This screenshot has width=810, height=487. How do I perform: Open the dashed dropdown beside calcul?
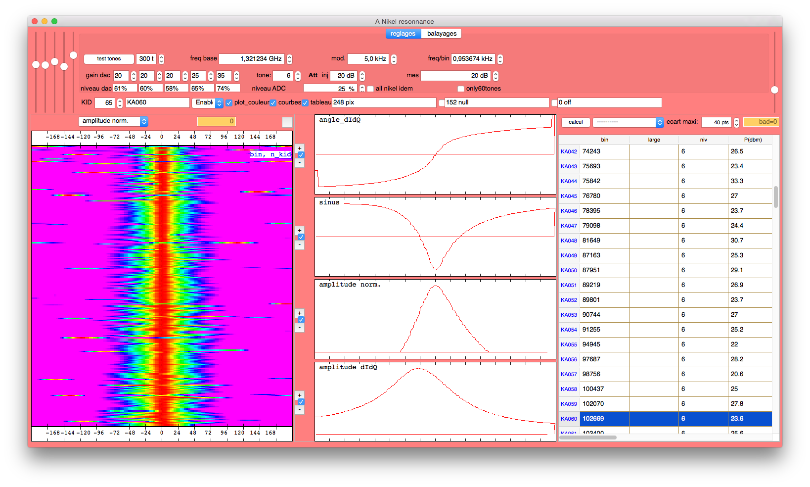coord(628,122)
